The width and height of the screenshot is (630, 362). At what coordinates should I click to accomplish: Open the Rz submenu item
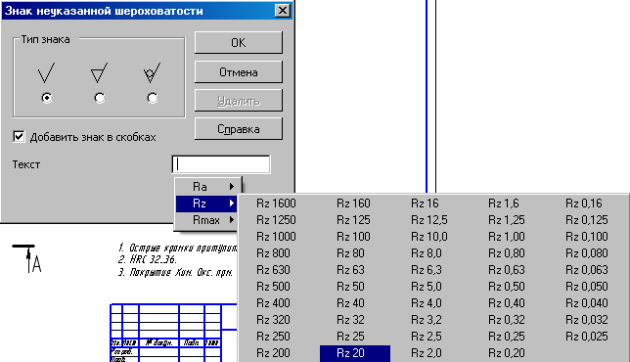[207, 204]
